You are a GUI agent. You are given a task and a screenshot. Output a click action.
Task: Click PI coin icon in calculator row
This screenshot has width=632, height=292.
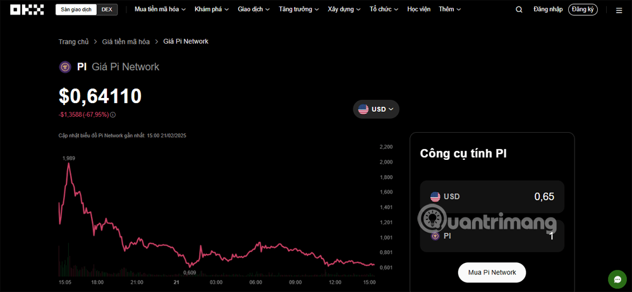[x=435, y=236]
